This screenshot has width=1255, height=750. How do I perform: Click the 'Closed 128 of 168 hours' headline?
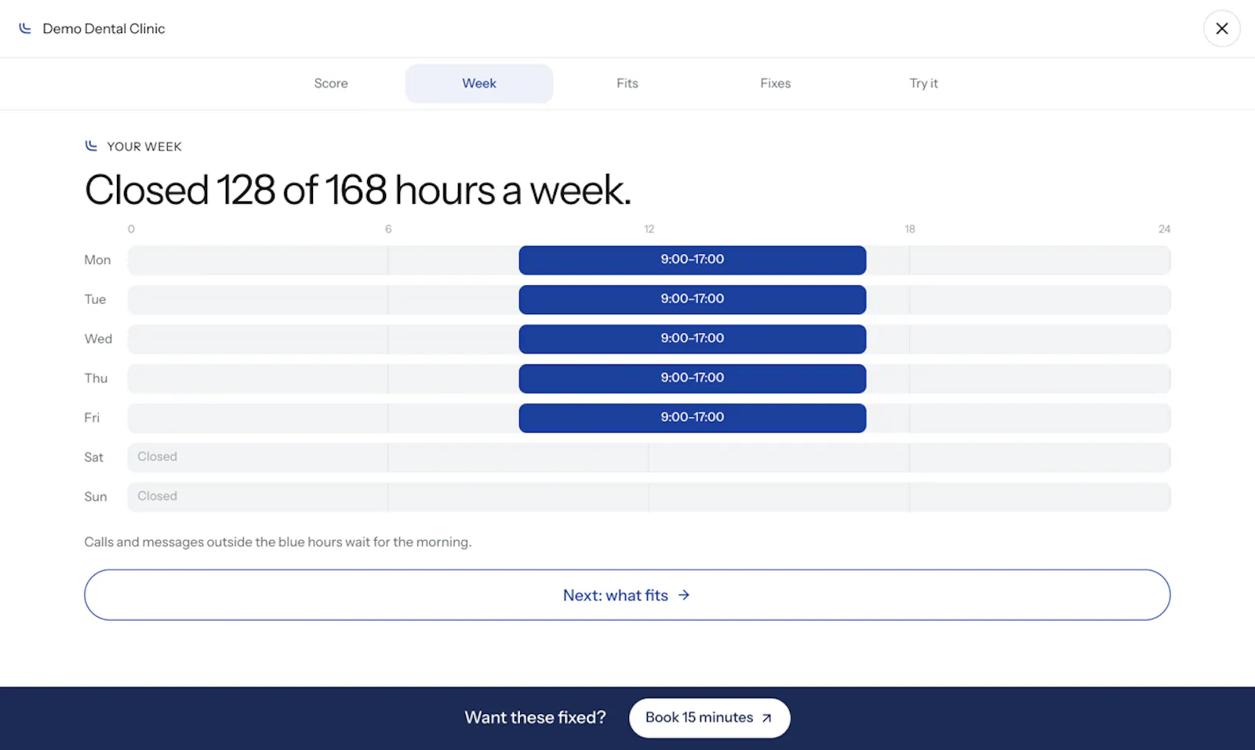(x=358, y=190)
